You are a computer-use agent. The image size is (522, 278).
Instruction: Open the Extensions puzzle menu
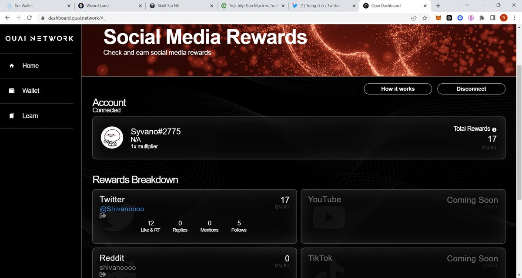click(482, 18)
